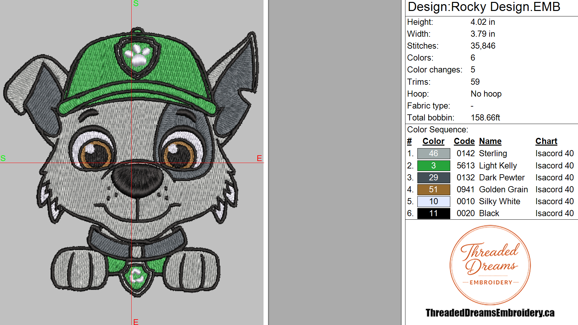Click the Height value 4.02 in
This screenshot has height=325, width=578.
[483, 22]
